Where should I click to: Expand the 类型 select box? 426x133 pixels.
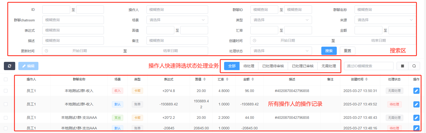point(281,20)
